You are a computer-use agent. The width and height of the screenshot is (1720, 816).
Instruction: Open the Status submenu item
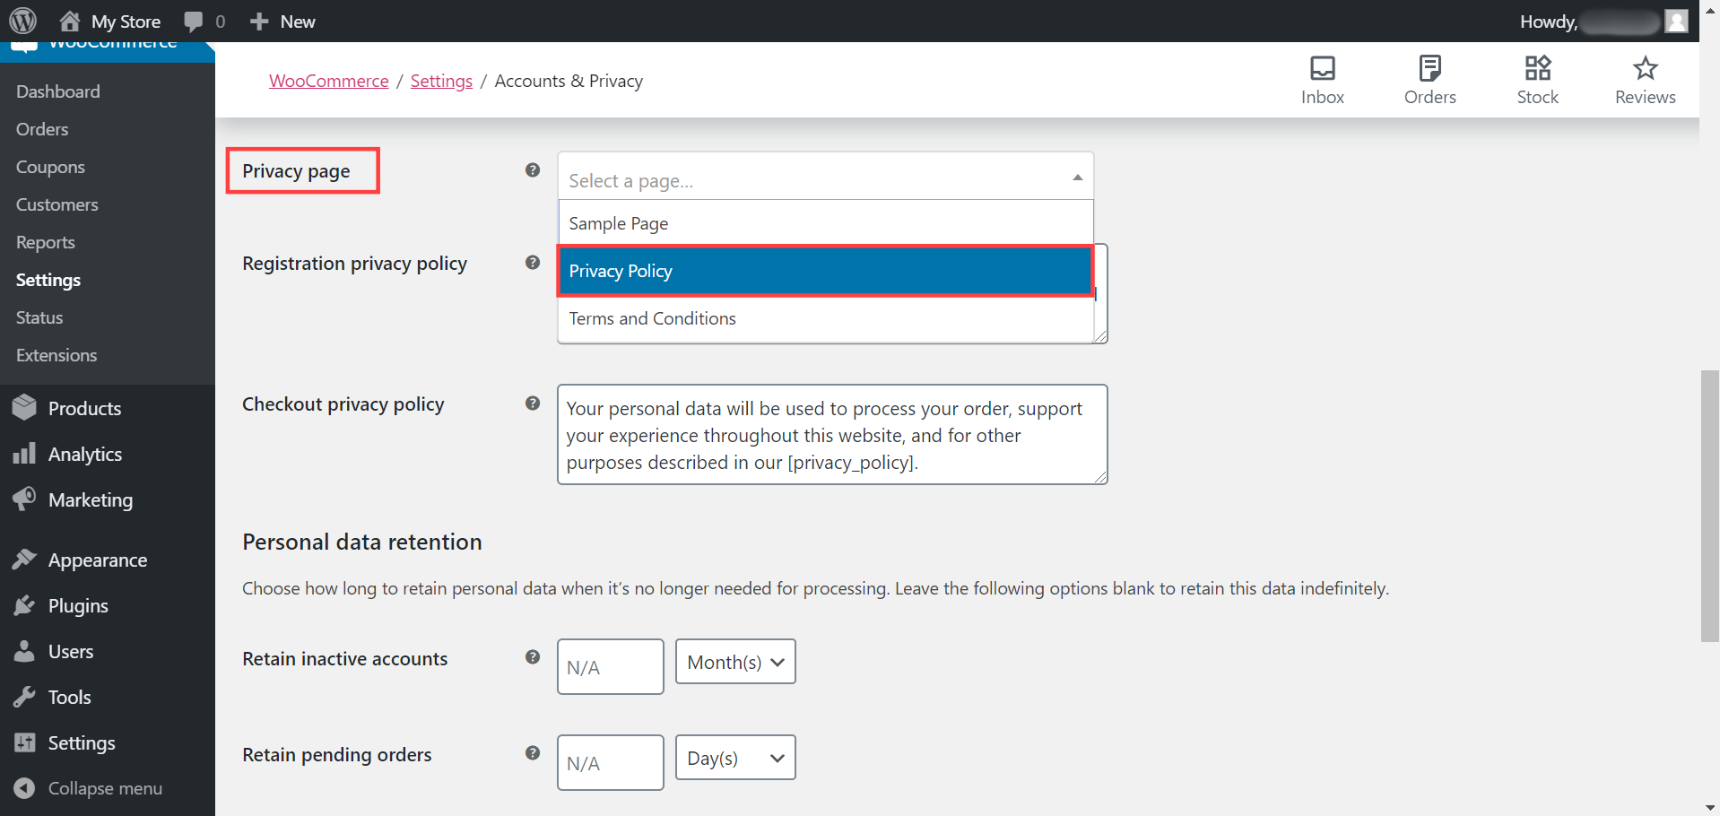[x=39, y=317]
